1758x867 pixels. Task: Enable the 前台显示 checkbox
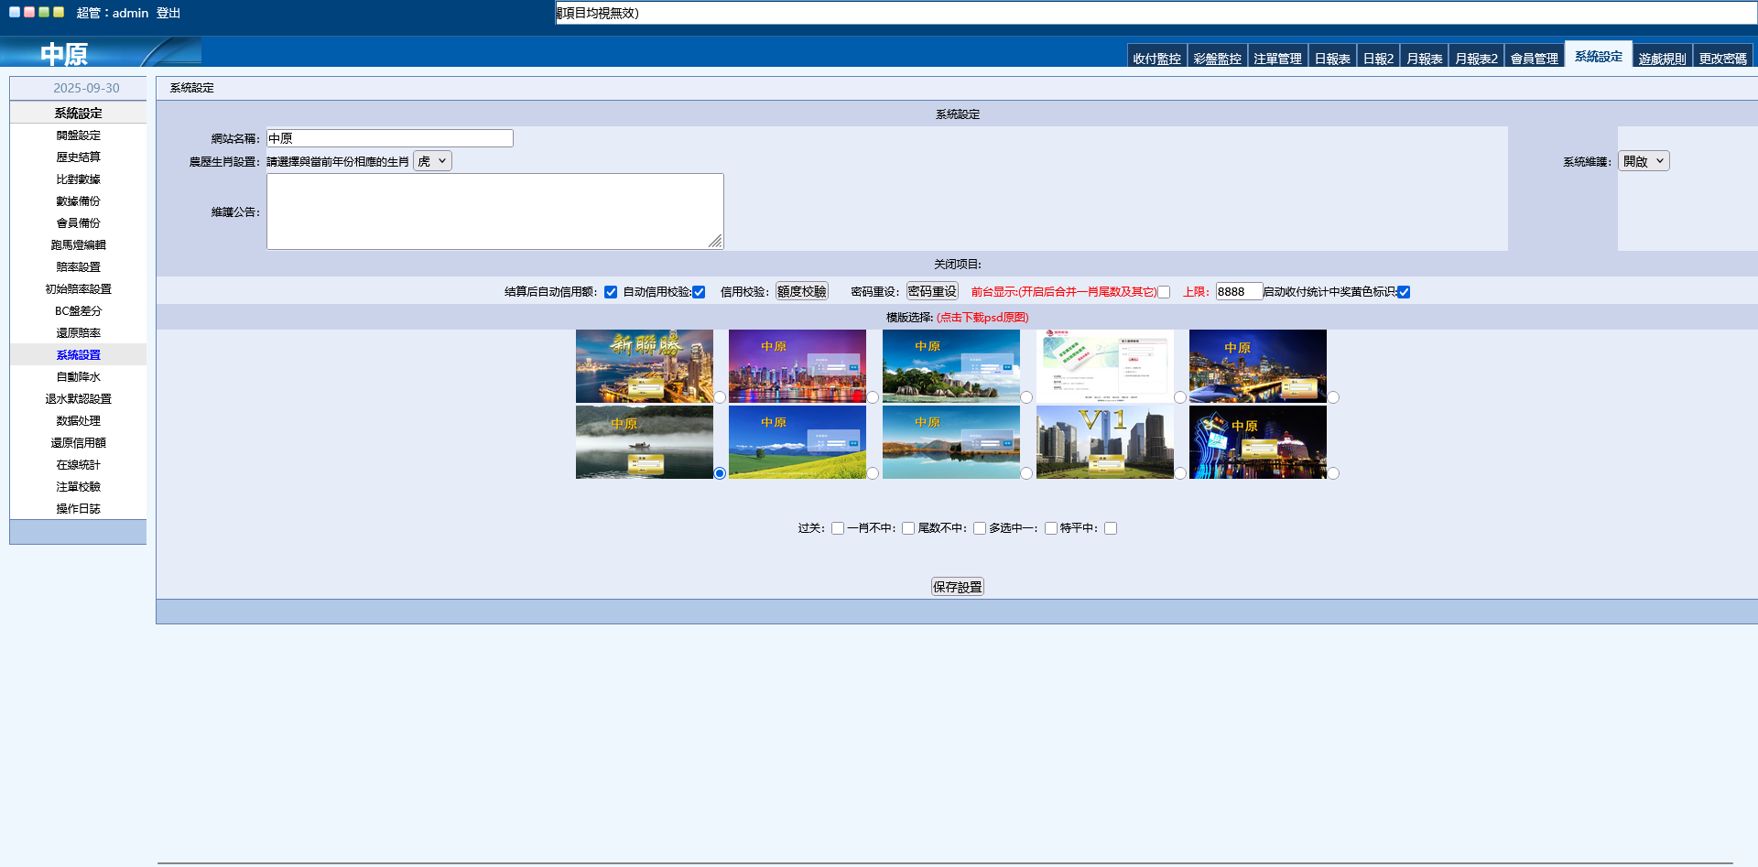pos(1164,292)
